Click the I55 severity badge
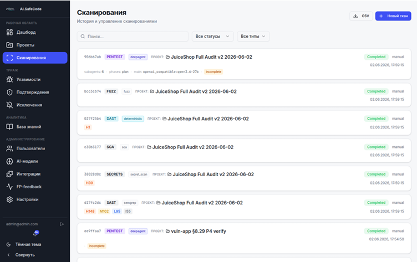Screen dimensions: 417x262 click(x=128, y=212)
